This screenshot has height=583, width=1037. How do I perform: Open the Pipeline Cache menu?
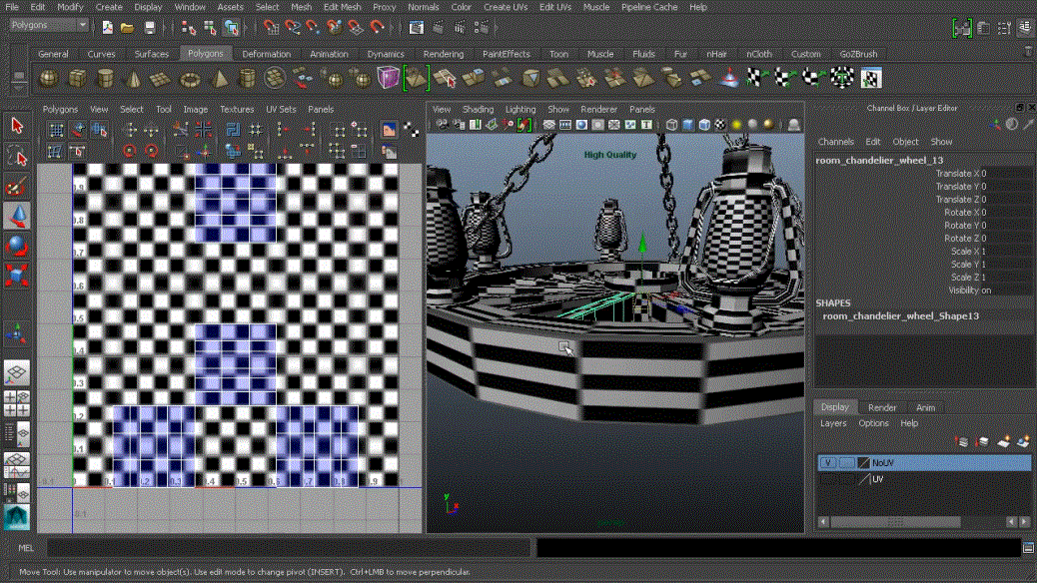pos(649,7)
